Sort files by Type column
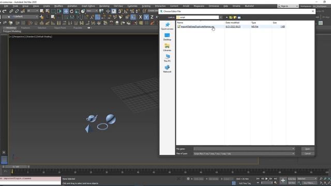 [x=253, y=23]
